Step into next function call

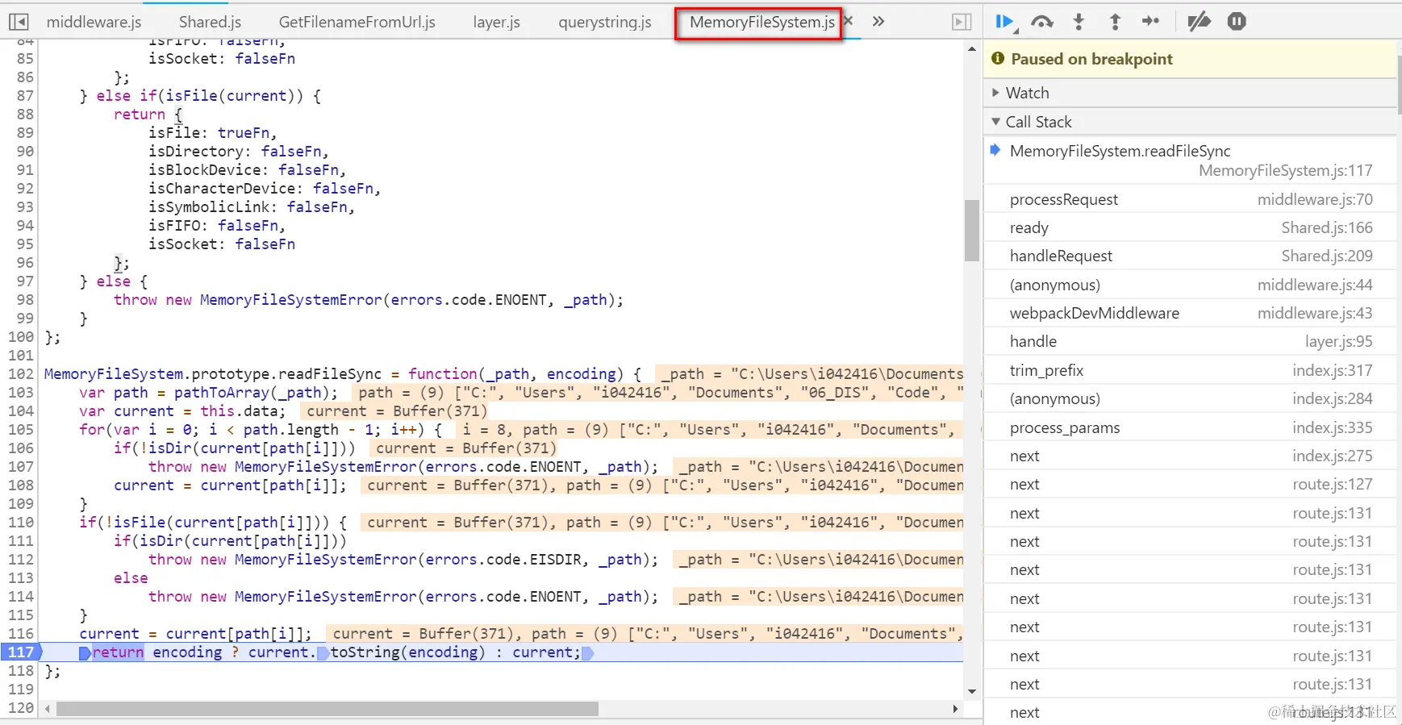click(1079, 22)
